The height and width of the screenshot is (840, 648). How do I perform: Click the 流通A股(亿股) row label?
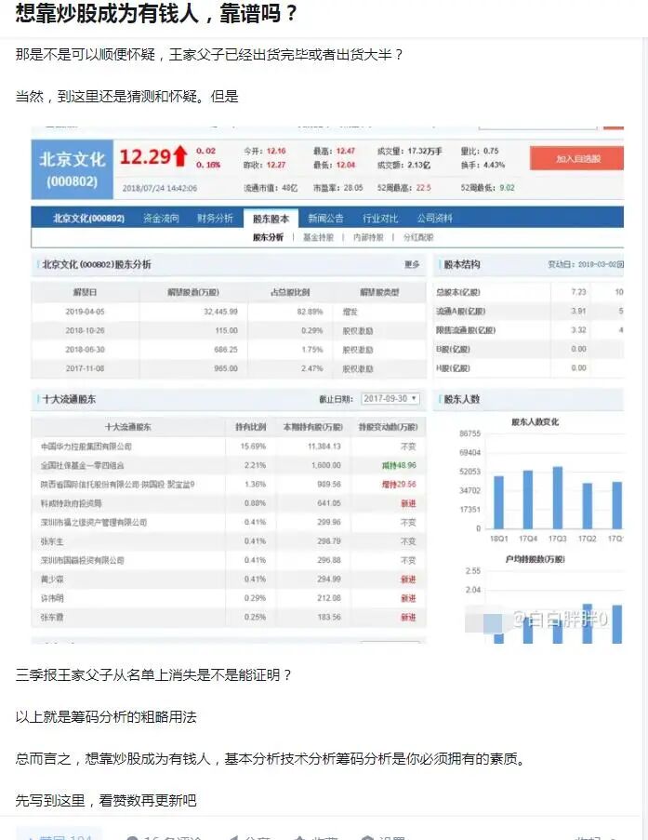click(x=460, y=311)
